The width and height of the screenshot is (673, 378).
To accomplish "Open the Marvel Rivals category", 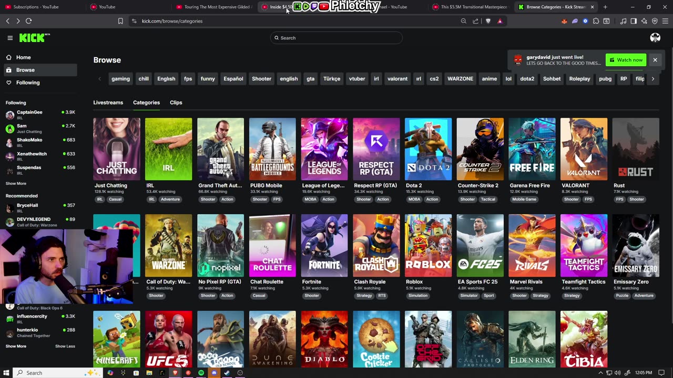I will [532, 245].
